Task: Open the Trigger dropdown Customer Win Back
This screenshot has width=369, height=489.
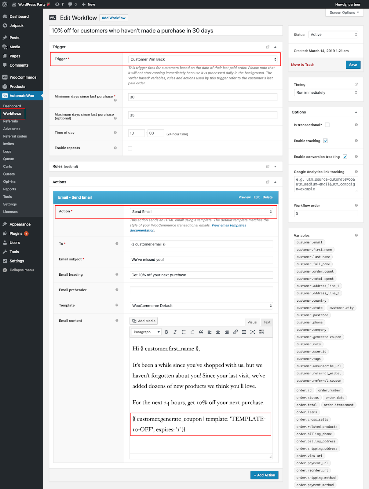Action: tap(203, 59)
